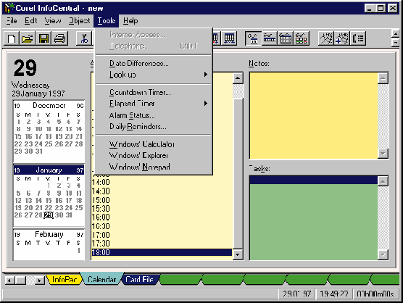
Task: Select the 17:00 appointment slot
Action: 162,235
